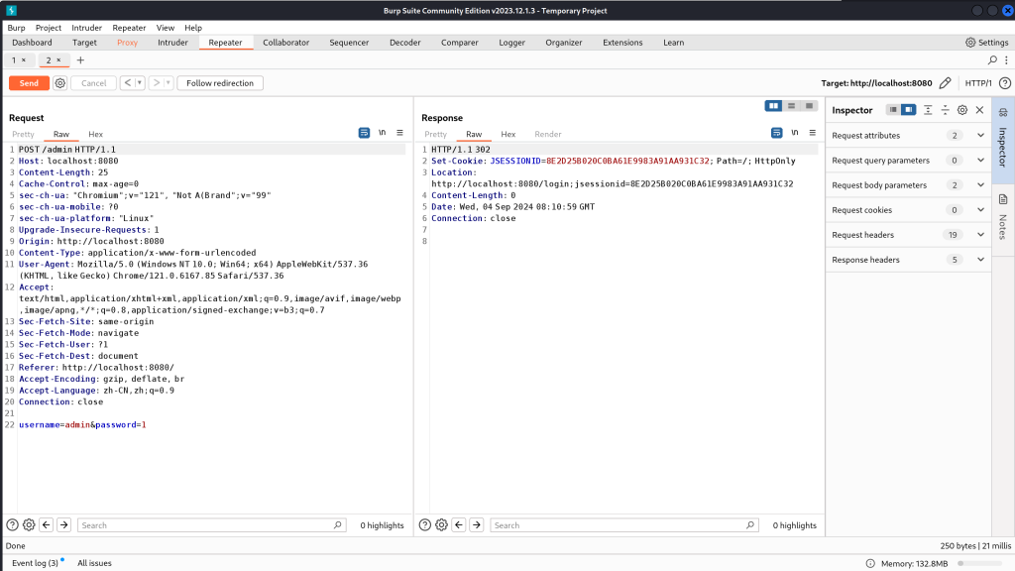This screenshot has height=571, width=1015.
Task: Switch to the Collaborator tab
Action: coord(286,42)
